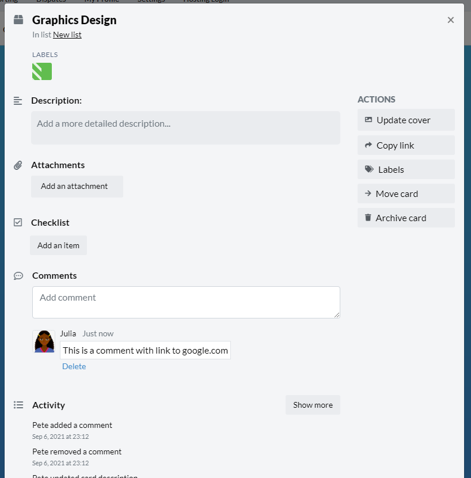
Task: Click the timestamp under 'Pete added a comment'
Action: (x=60, y=437)
